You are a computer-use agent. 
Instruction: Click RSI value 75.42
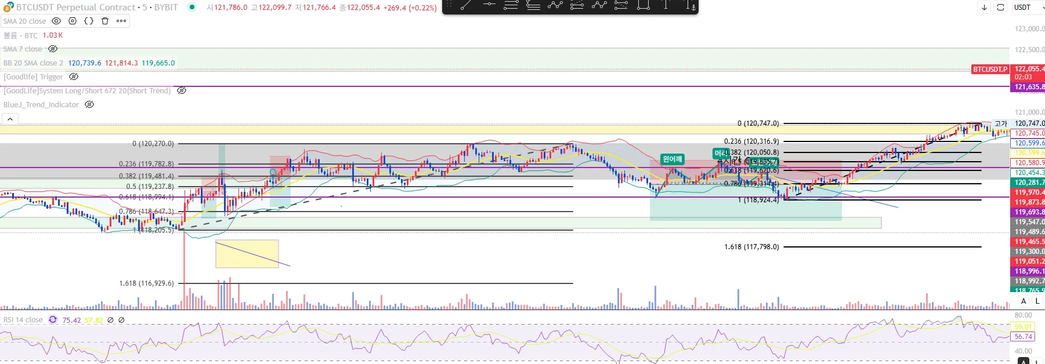(71, 320)
